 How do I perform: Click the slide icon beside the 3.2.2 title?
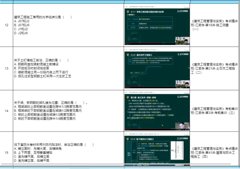(128, 55)
